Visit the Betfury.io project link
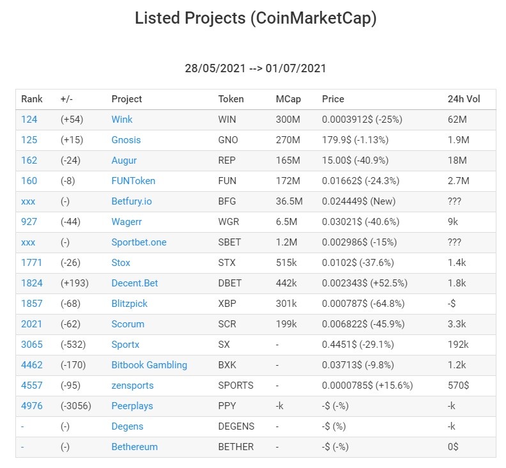Image resolution: width=506 pixels, height=468 pixels. pyautogui.click(x=132, y=201)
